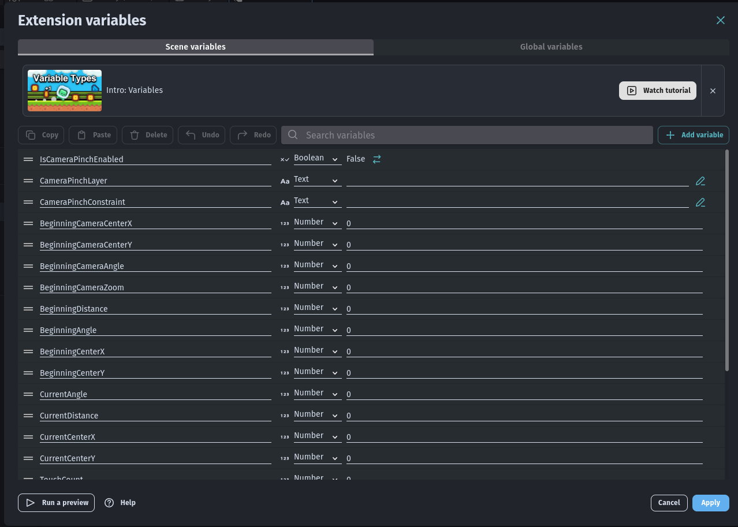Click the Variable Types tutorial thumbnail
Image resolution: width=738 pixels, height=527 pixels.
[x=65, y=91]
